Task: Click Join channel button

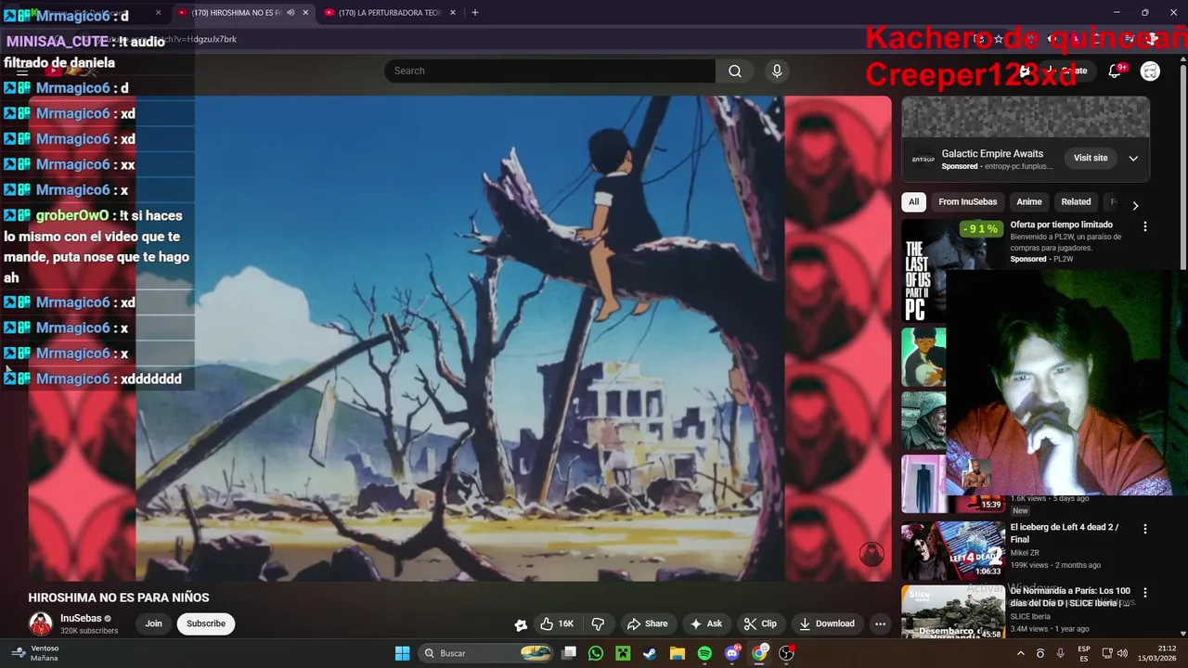Action: tap(153, 623)
